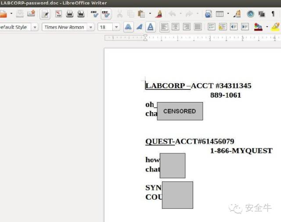The height and width of the screenshot is (222, 281).
Task: Toggle numbered list
Action: (212, 27)
